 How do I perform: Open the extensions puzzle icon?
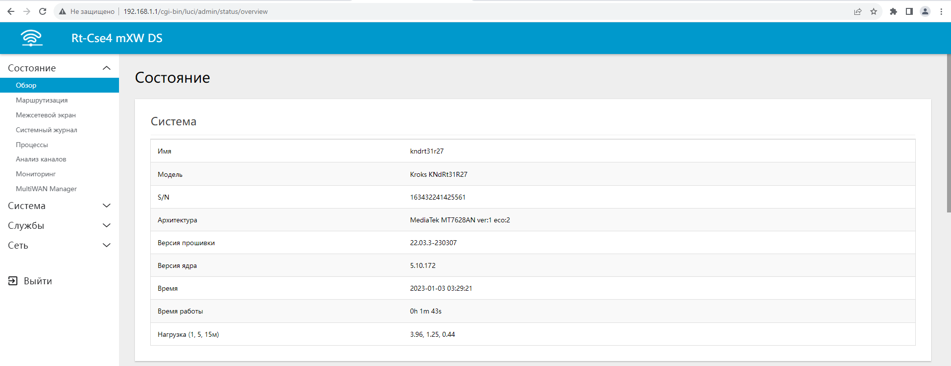tap(893, 11)
